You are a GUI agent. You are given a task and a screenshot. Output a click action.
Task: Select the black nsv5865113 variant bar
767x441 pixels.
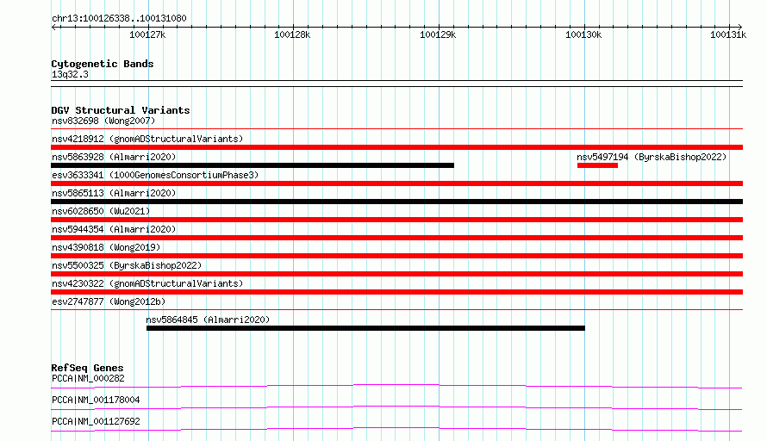tap(396, 202)
